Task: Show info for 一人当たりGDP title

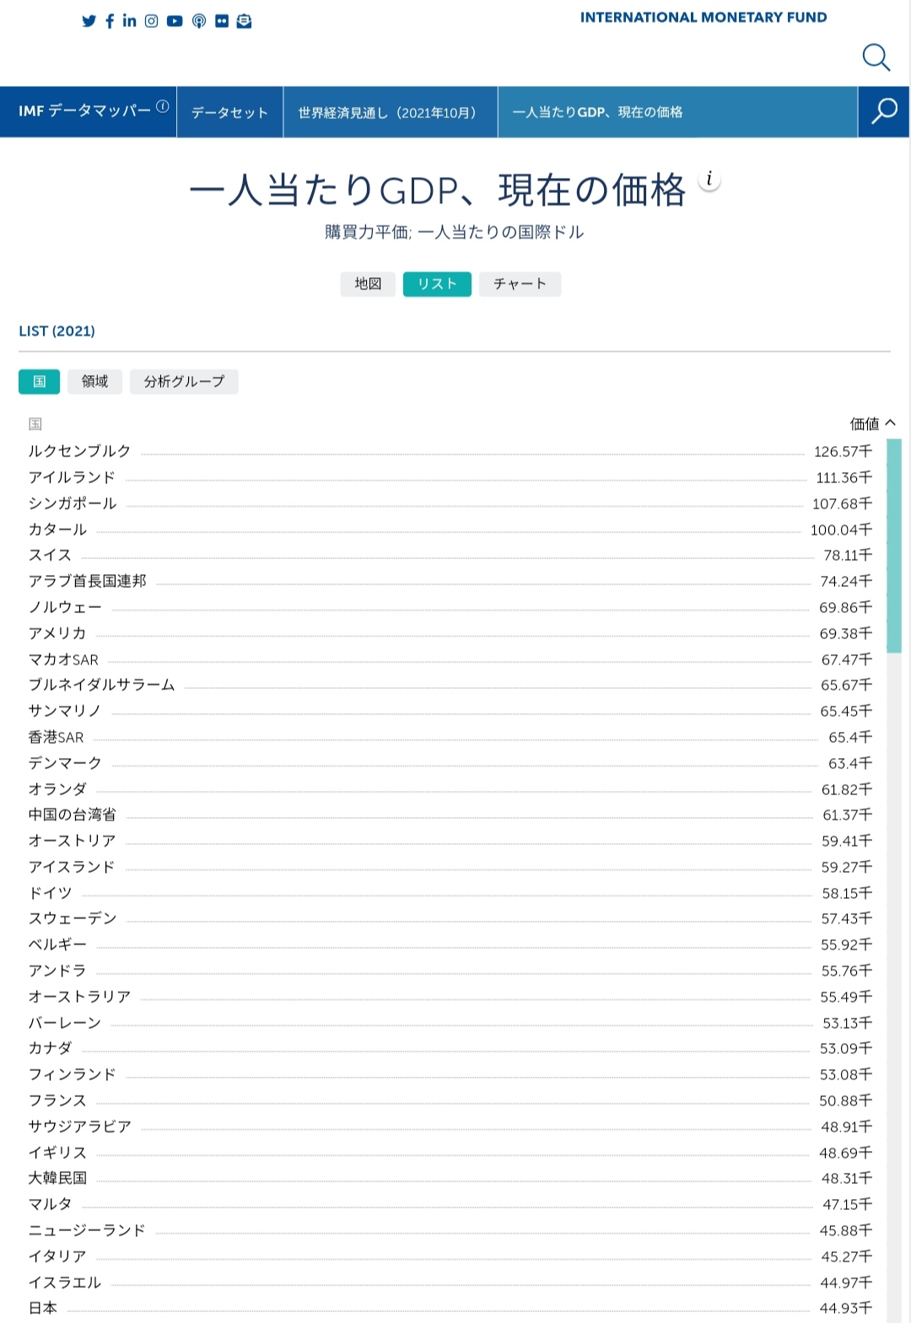Action: pyautogui.click(x=709, y=179)
